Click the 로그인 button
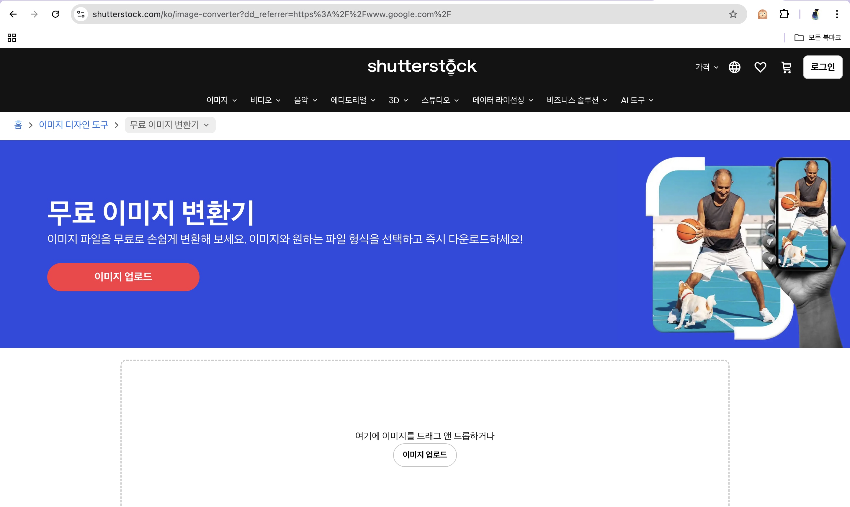 click(823, 67)
